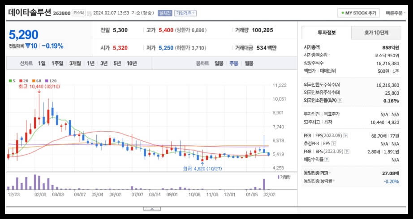Image resolution: width=413 pixels, height=219 pixels.
Task: Click help icon next to 추정PER EPS
Action: [x=333, y=144]
